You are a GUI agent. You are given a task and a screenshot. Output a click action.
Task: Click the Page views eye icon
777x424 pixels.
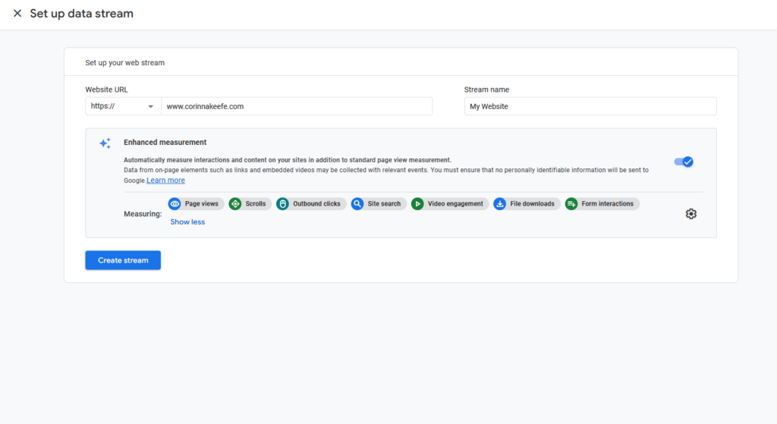pos(175,204)
